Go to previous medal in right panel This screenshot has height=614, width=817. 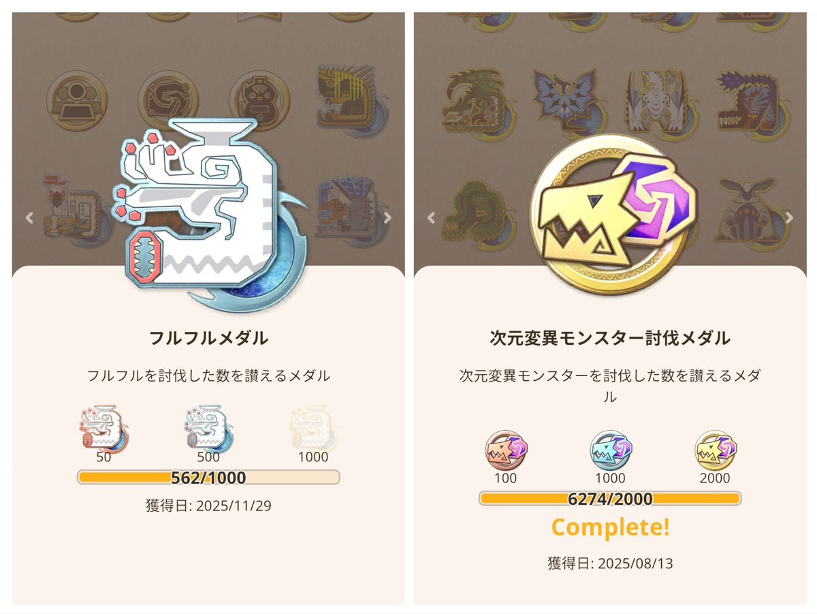(430, 218)
